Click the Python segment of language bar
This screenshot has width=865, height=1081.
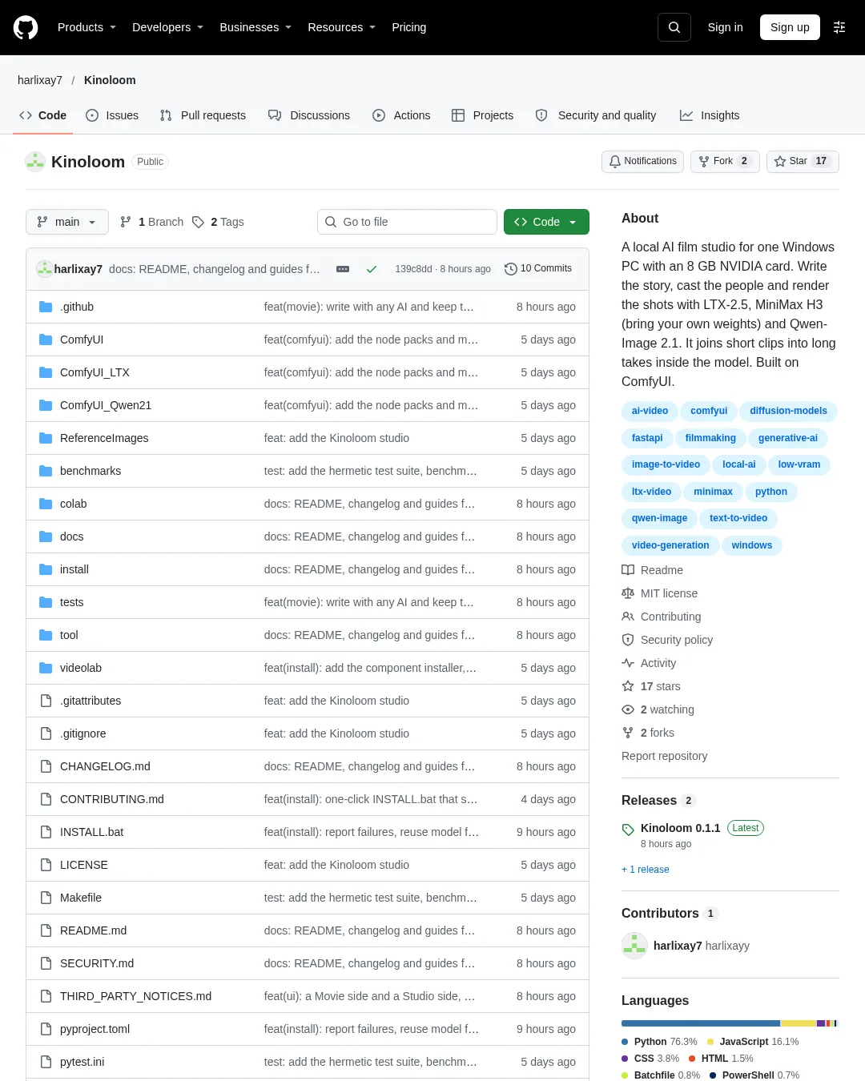(701, 1023)
